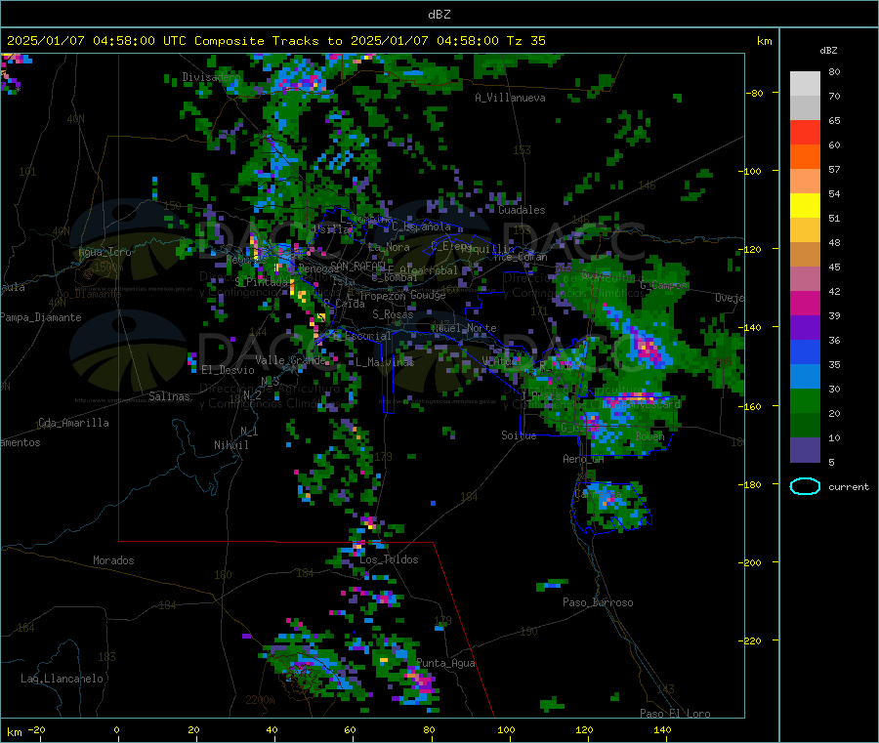The image size is (879, 743).
Task: Click the 0 km tick on horizontal axis
Action: [117, 729]
